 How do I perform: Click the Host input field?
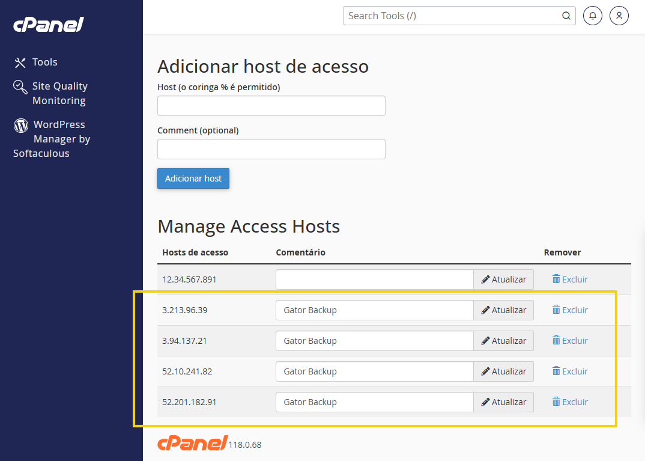(x=271, y=106)
